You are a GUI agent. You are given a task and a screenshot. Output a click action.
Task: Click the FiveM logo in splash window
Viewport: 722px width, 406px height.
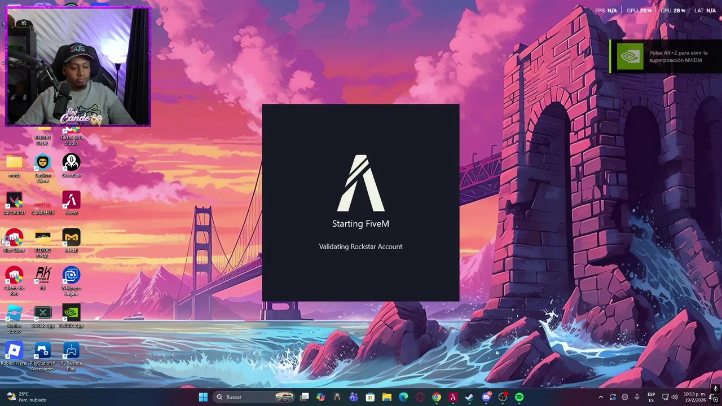[x=361, y=183]
